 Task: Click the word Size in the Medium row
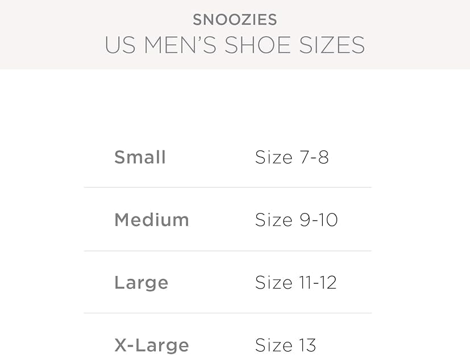click(x=273, y=220)
